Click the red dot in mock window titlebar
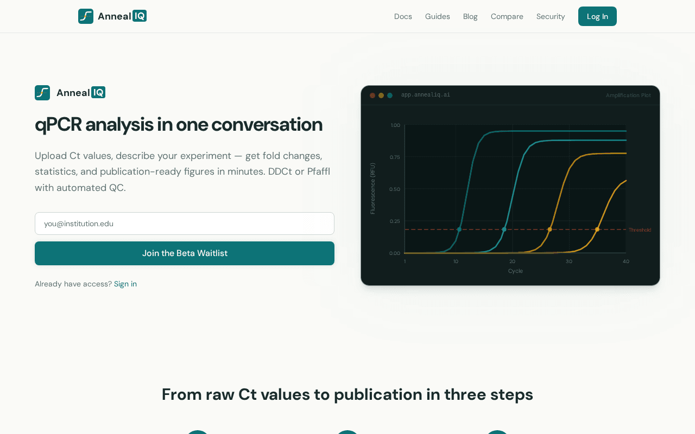 pos(372,95)
